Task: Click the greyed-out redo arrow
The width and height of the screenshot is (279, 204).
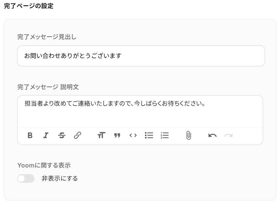Action: pos(228,135)
